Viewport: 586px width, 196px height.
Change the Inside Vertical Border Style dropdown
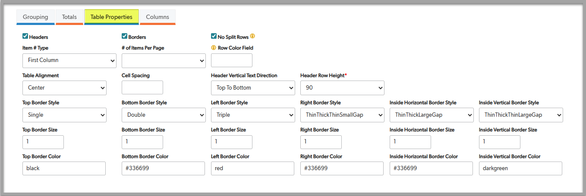tap(521, 115)
